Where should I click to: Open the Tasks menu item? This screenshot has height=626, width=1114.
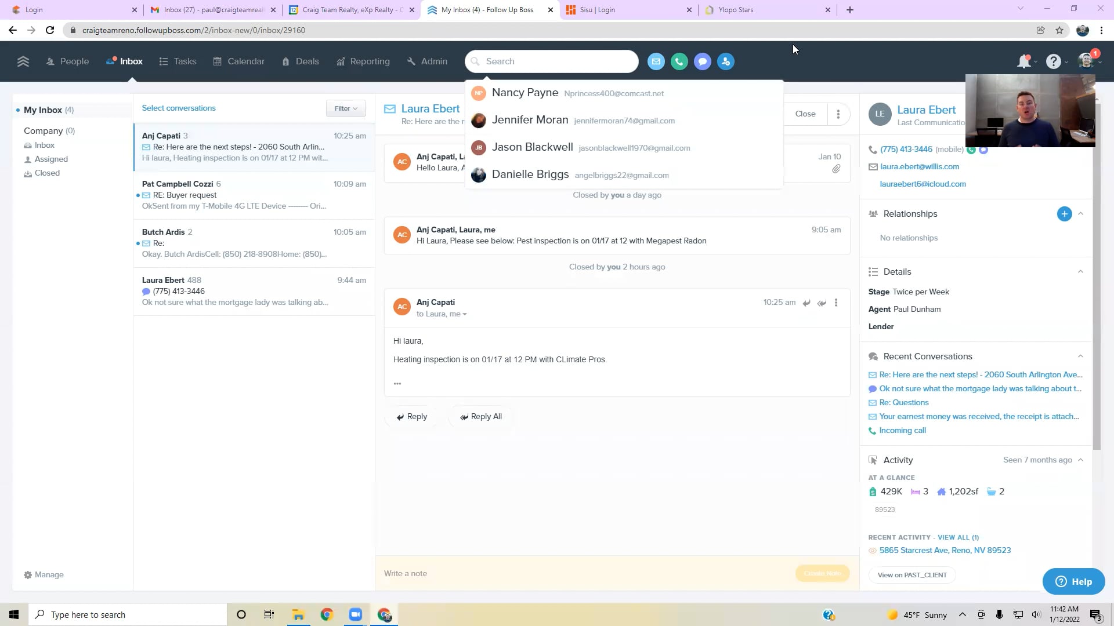tap(178, 61)
